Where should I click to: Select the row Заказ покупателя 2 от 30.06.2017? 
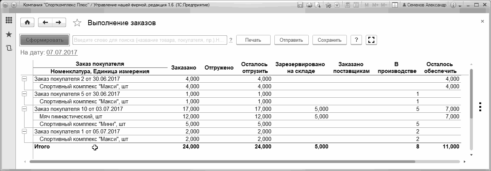(247, 79)
